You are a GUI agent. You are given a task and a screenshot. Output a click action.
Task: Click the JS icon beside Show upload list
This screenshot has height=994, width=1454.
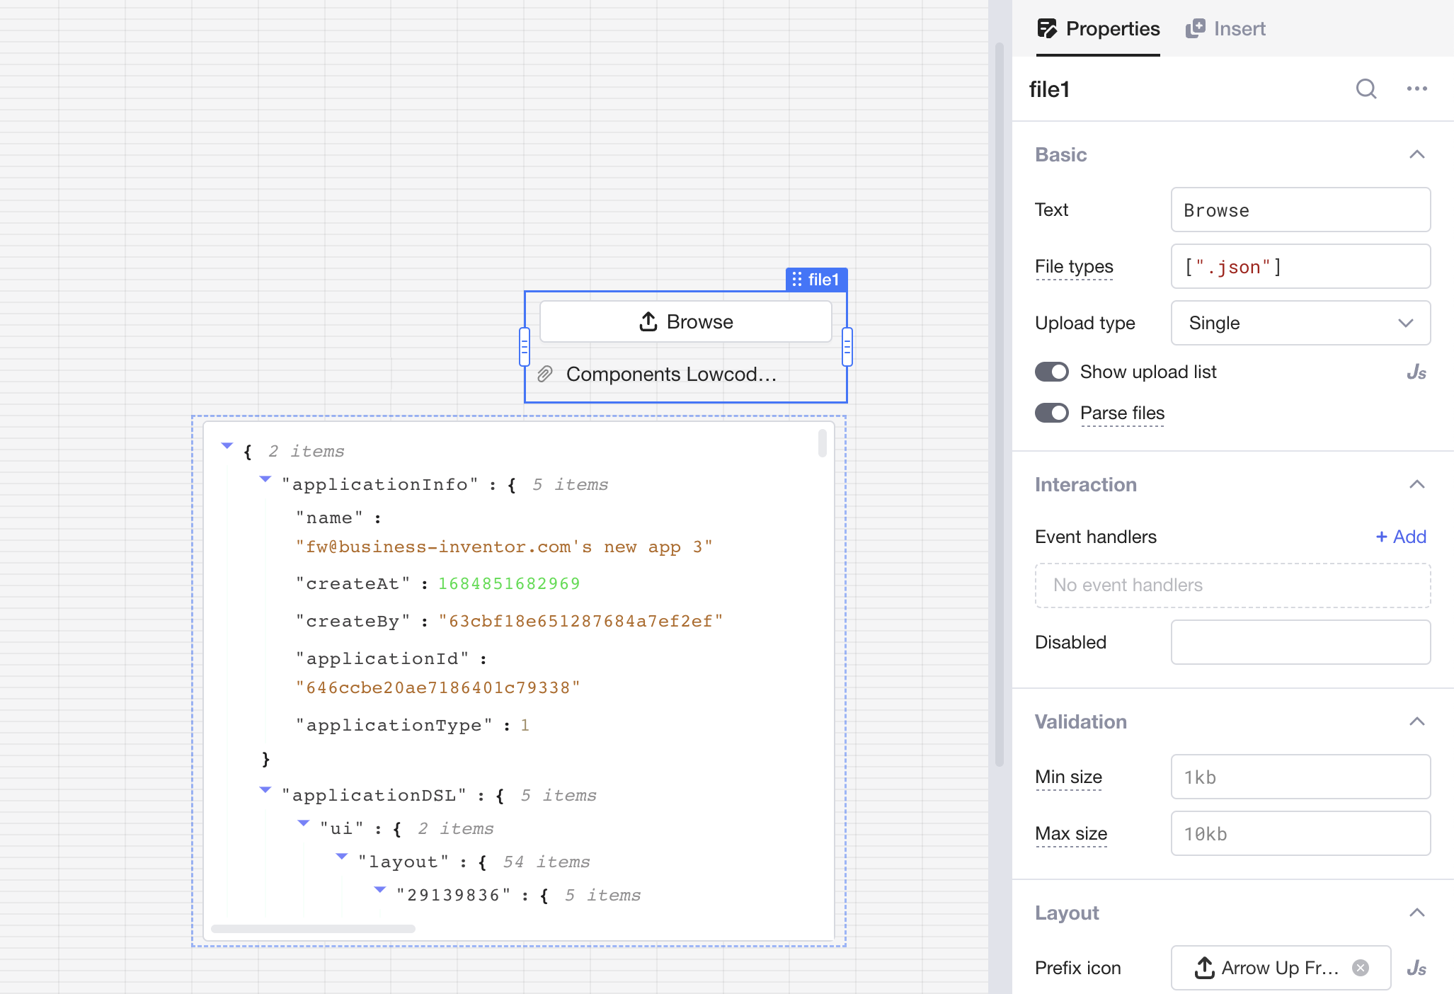1416,372
